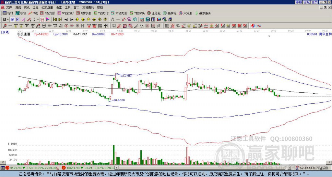Open the 文件 menu
Image resolution: width=332 pixels, height=177 pixels.
(9, 7)
